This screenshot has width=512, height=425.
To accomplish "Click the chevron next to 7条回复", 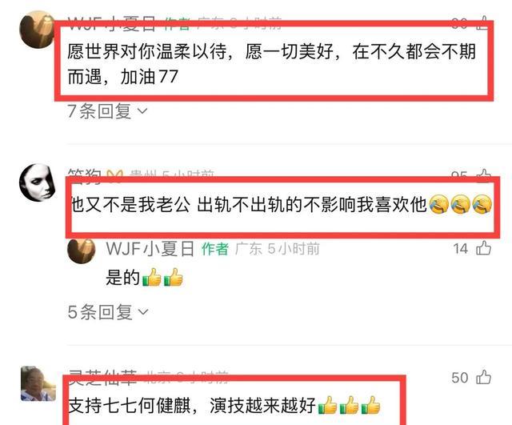I will click(x=142, y=111).
